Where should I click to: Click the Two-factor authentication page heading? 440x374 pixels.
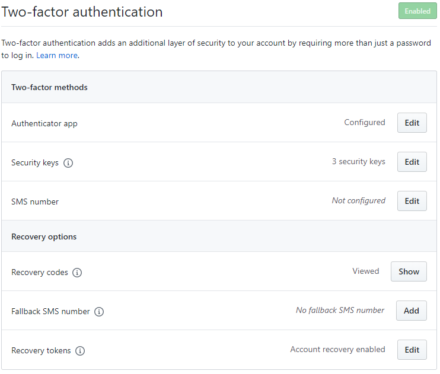coord(82,12)
